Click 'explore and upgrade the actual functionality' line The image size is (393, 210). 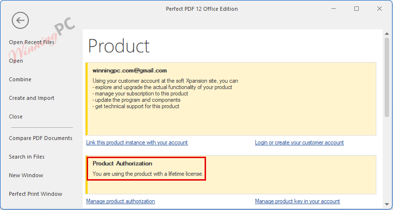click(162, 87)
